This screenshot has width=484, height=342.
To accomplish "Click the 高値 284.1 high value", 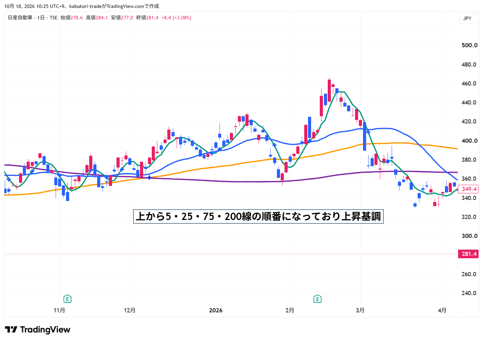I will tap(97, 18).
